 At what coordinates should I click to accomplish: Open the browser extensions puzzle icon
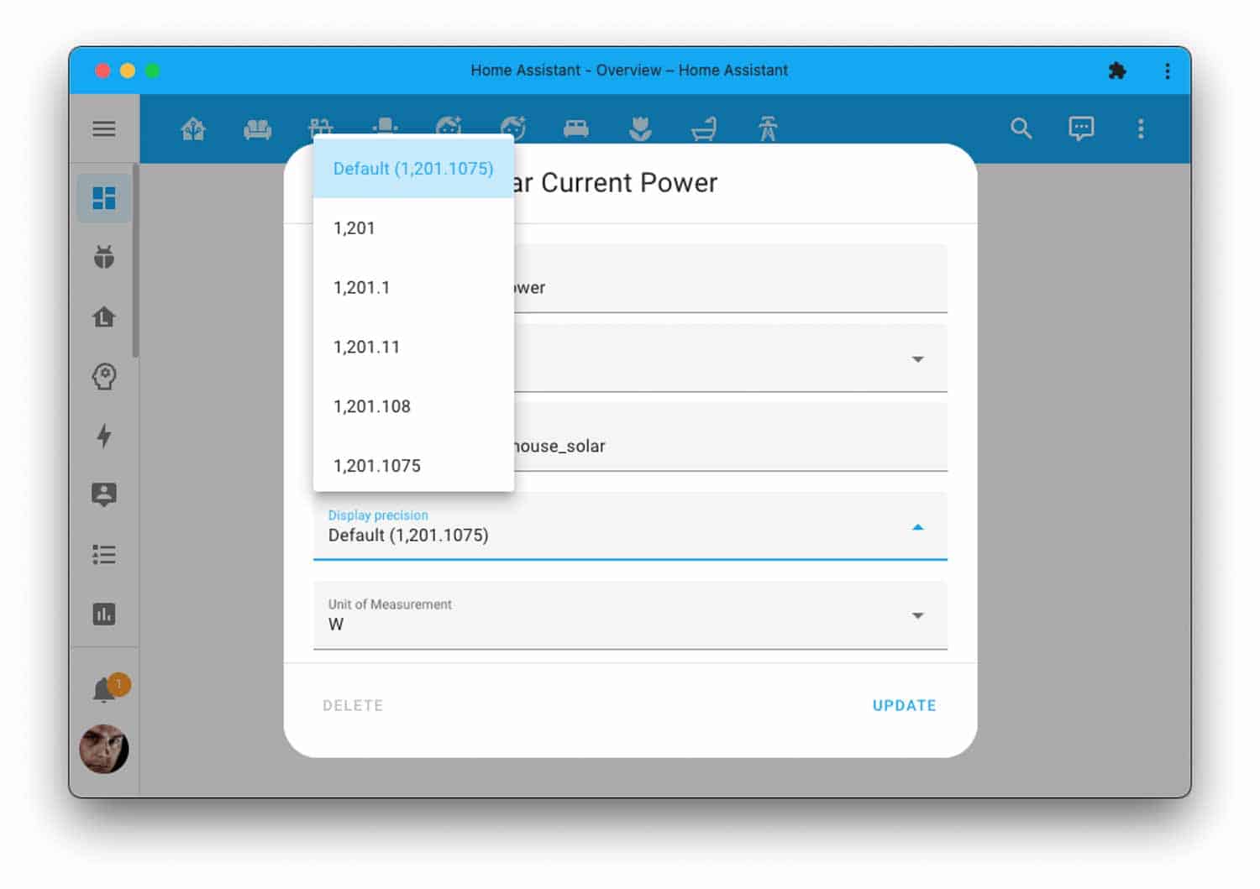(1116, 71)
